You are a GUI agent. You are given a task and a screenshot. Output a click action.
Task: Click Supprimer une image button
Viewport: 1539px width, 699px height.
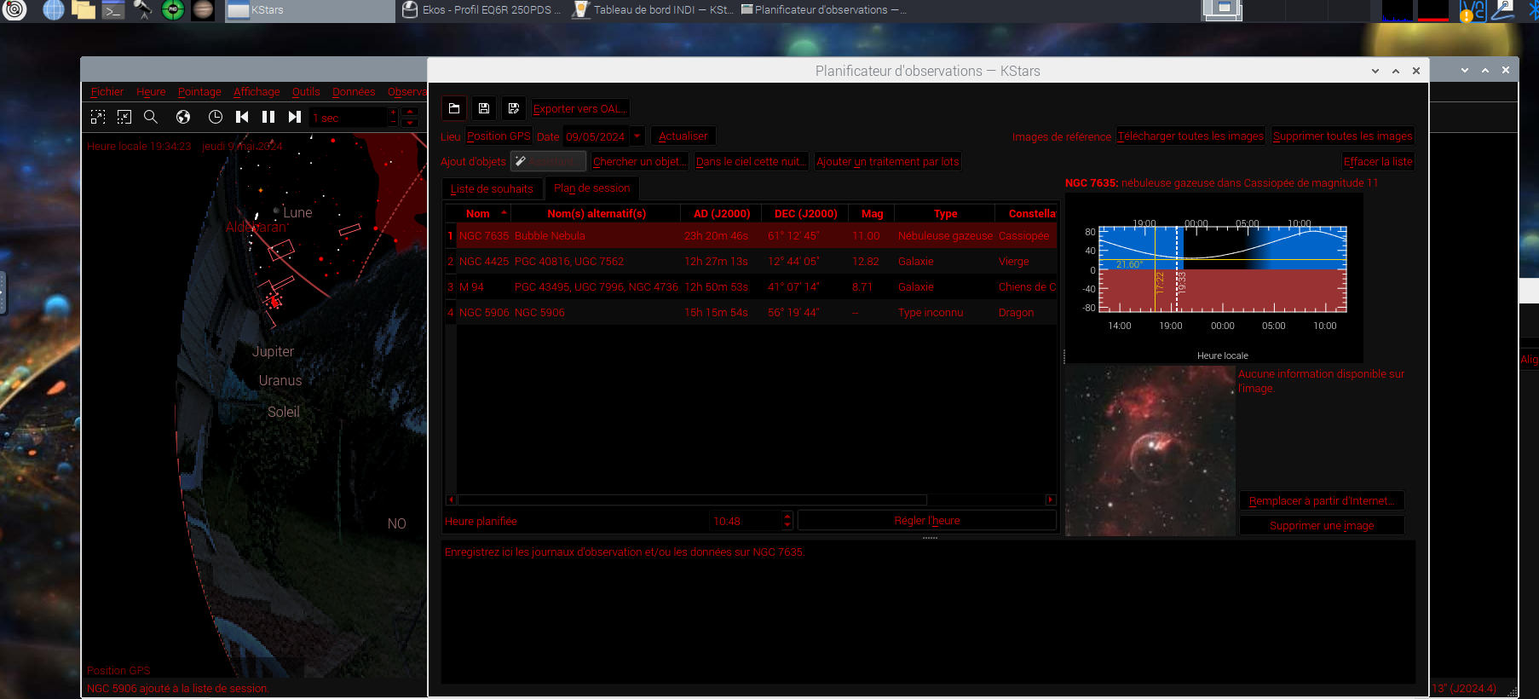tap(1322, 525)
